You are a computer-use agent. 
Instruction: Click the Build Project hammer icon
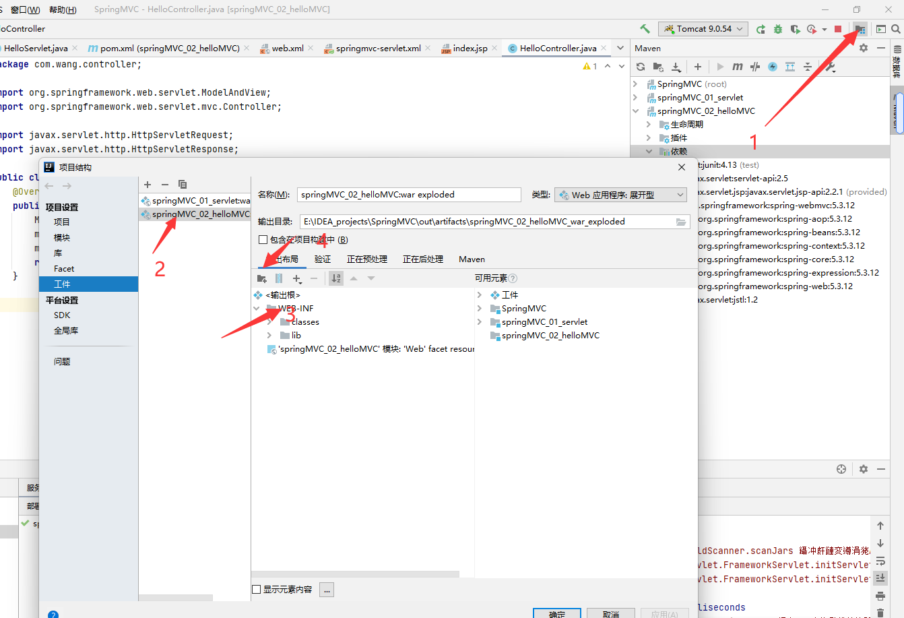[645, 29]
